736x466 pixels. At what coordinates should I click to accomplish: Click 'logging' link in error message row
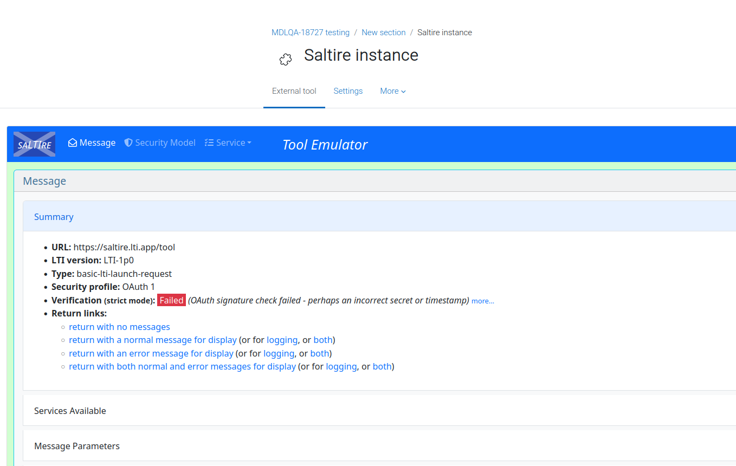click(279, 353)
